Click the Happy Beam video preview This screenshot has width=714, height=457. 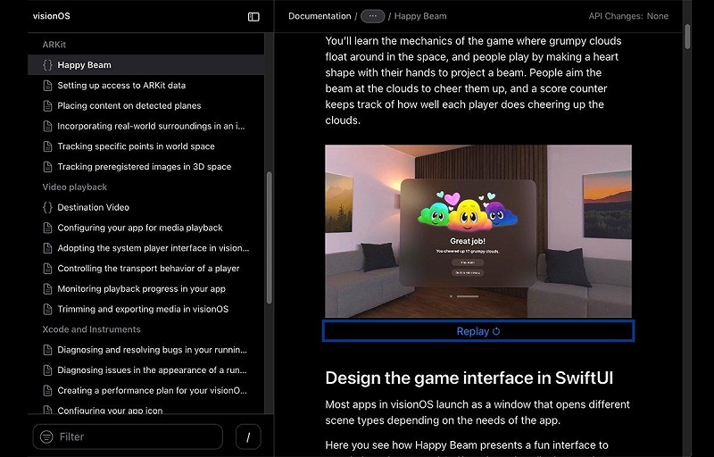point(477,230)
